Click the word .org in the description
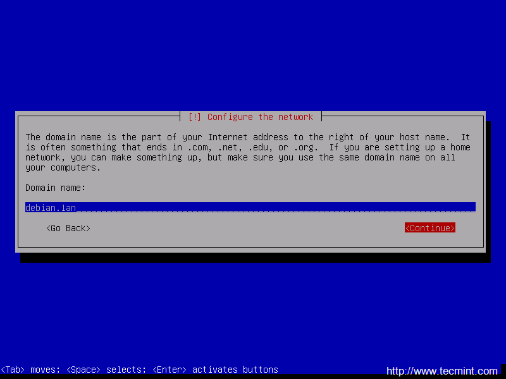Viewport: 506px width, 379px height. (304, 148)
